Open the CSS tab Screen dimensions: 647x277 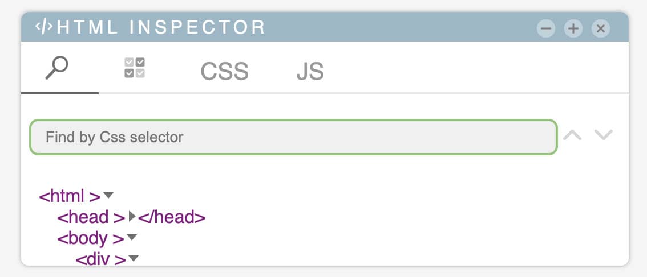(224, 71)
